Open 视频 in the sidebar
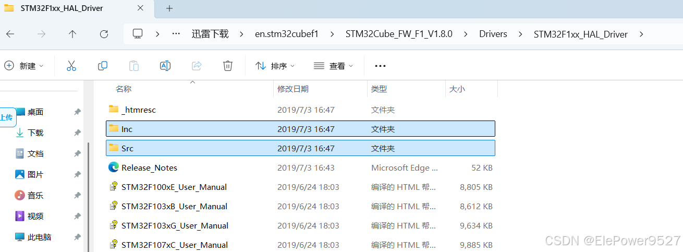The height and width of the screenshot is (252, 683). point(35,216)
